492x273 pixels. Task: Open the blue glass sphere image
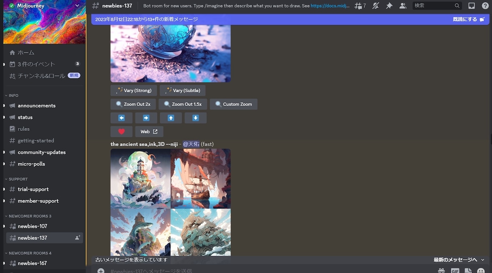pyautogui.click(x=171, y=54)
